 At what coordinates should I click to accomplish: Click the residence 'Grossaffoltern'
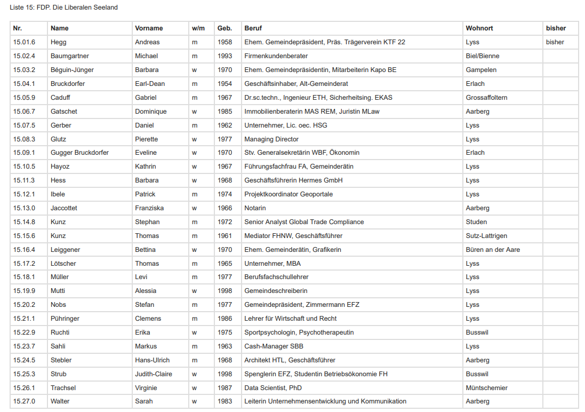(x=486, y=98)
